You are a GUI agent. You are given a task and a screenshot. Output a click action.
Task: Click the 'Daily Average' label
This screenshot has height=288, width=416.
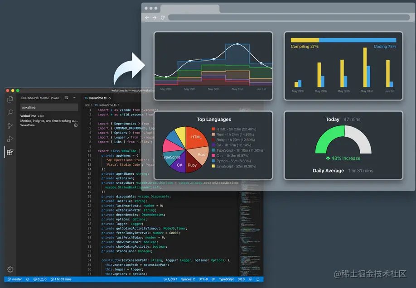point(328,171)
